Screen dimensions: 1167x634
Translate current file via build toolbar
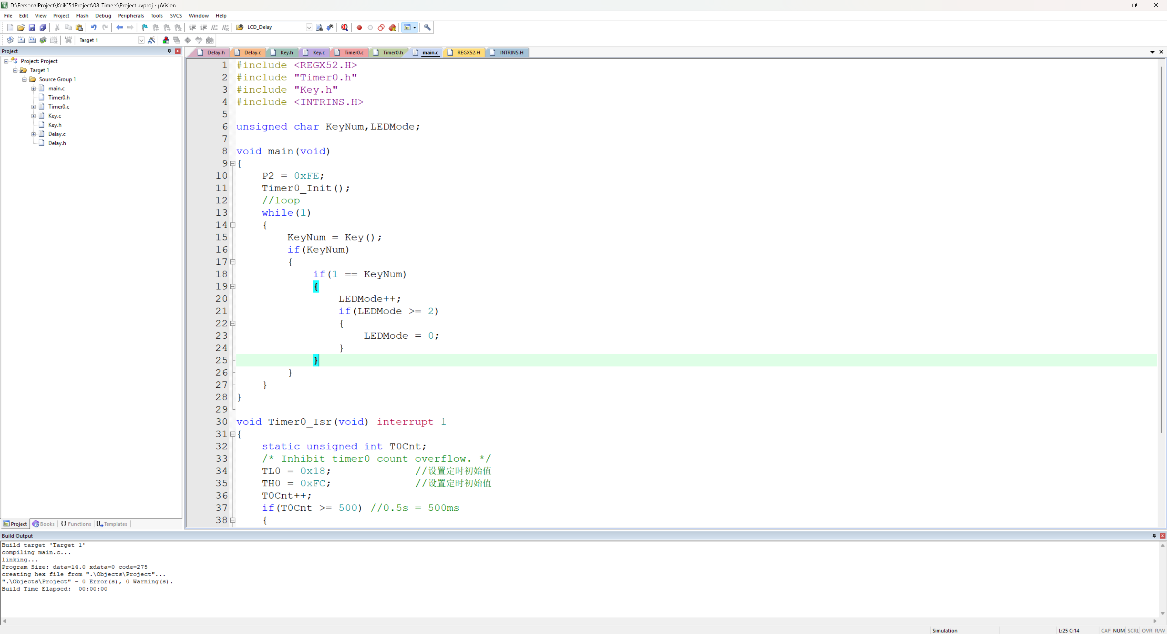click(10, 40)
